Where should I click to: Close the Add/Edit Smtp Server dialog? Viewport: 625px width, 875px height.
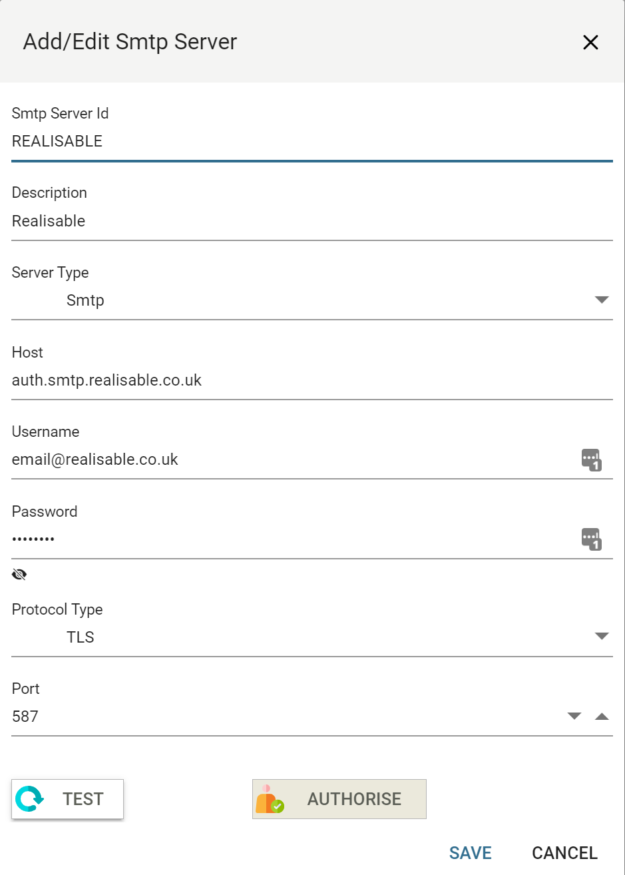coord(590,43)
